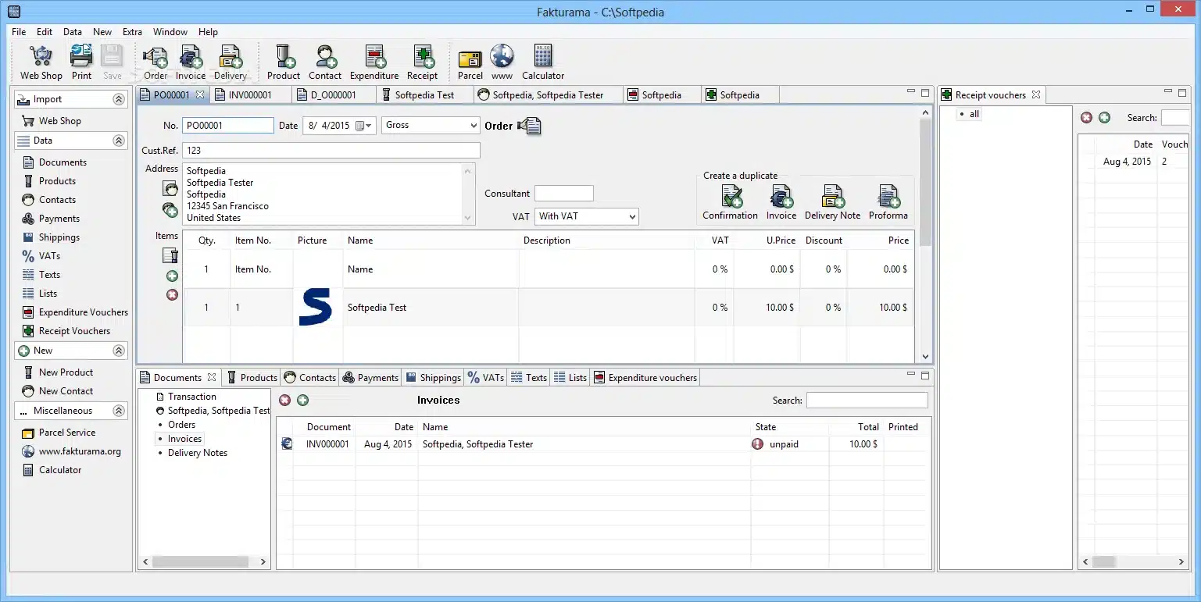
Task: Click the Consultant input field
Action: point(563,194)
